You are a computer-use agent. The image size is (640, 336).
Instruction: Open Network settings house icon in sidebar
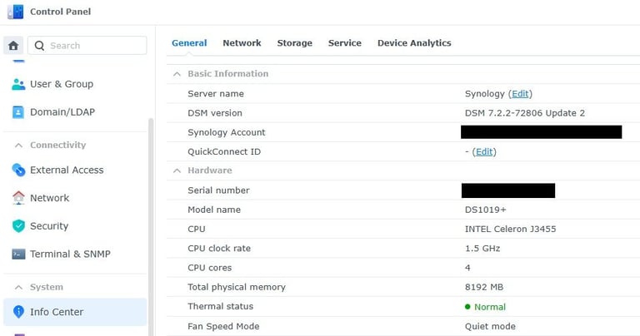point(18,198)
